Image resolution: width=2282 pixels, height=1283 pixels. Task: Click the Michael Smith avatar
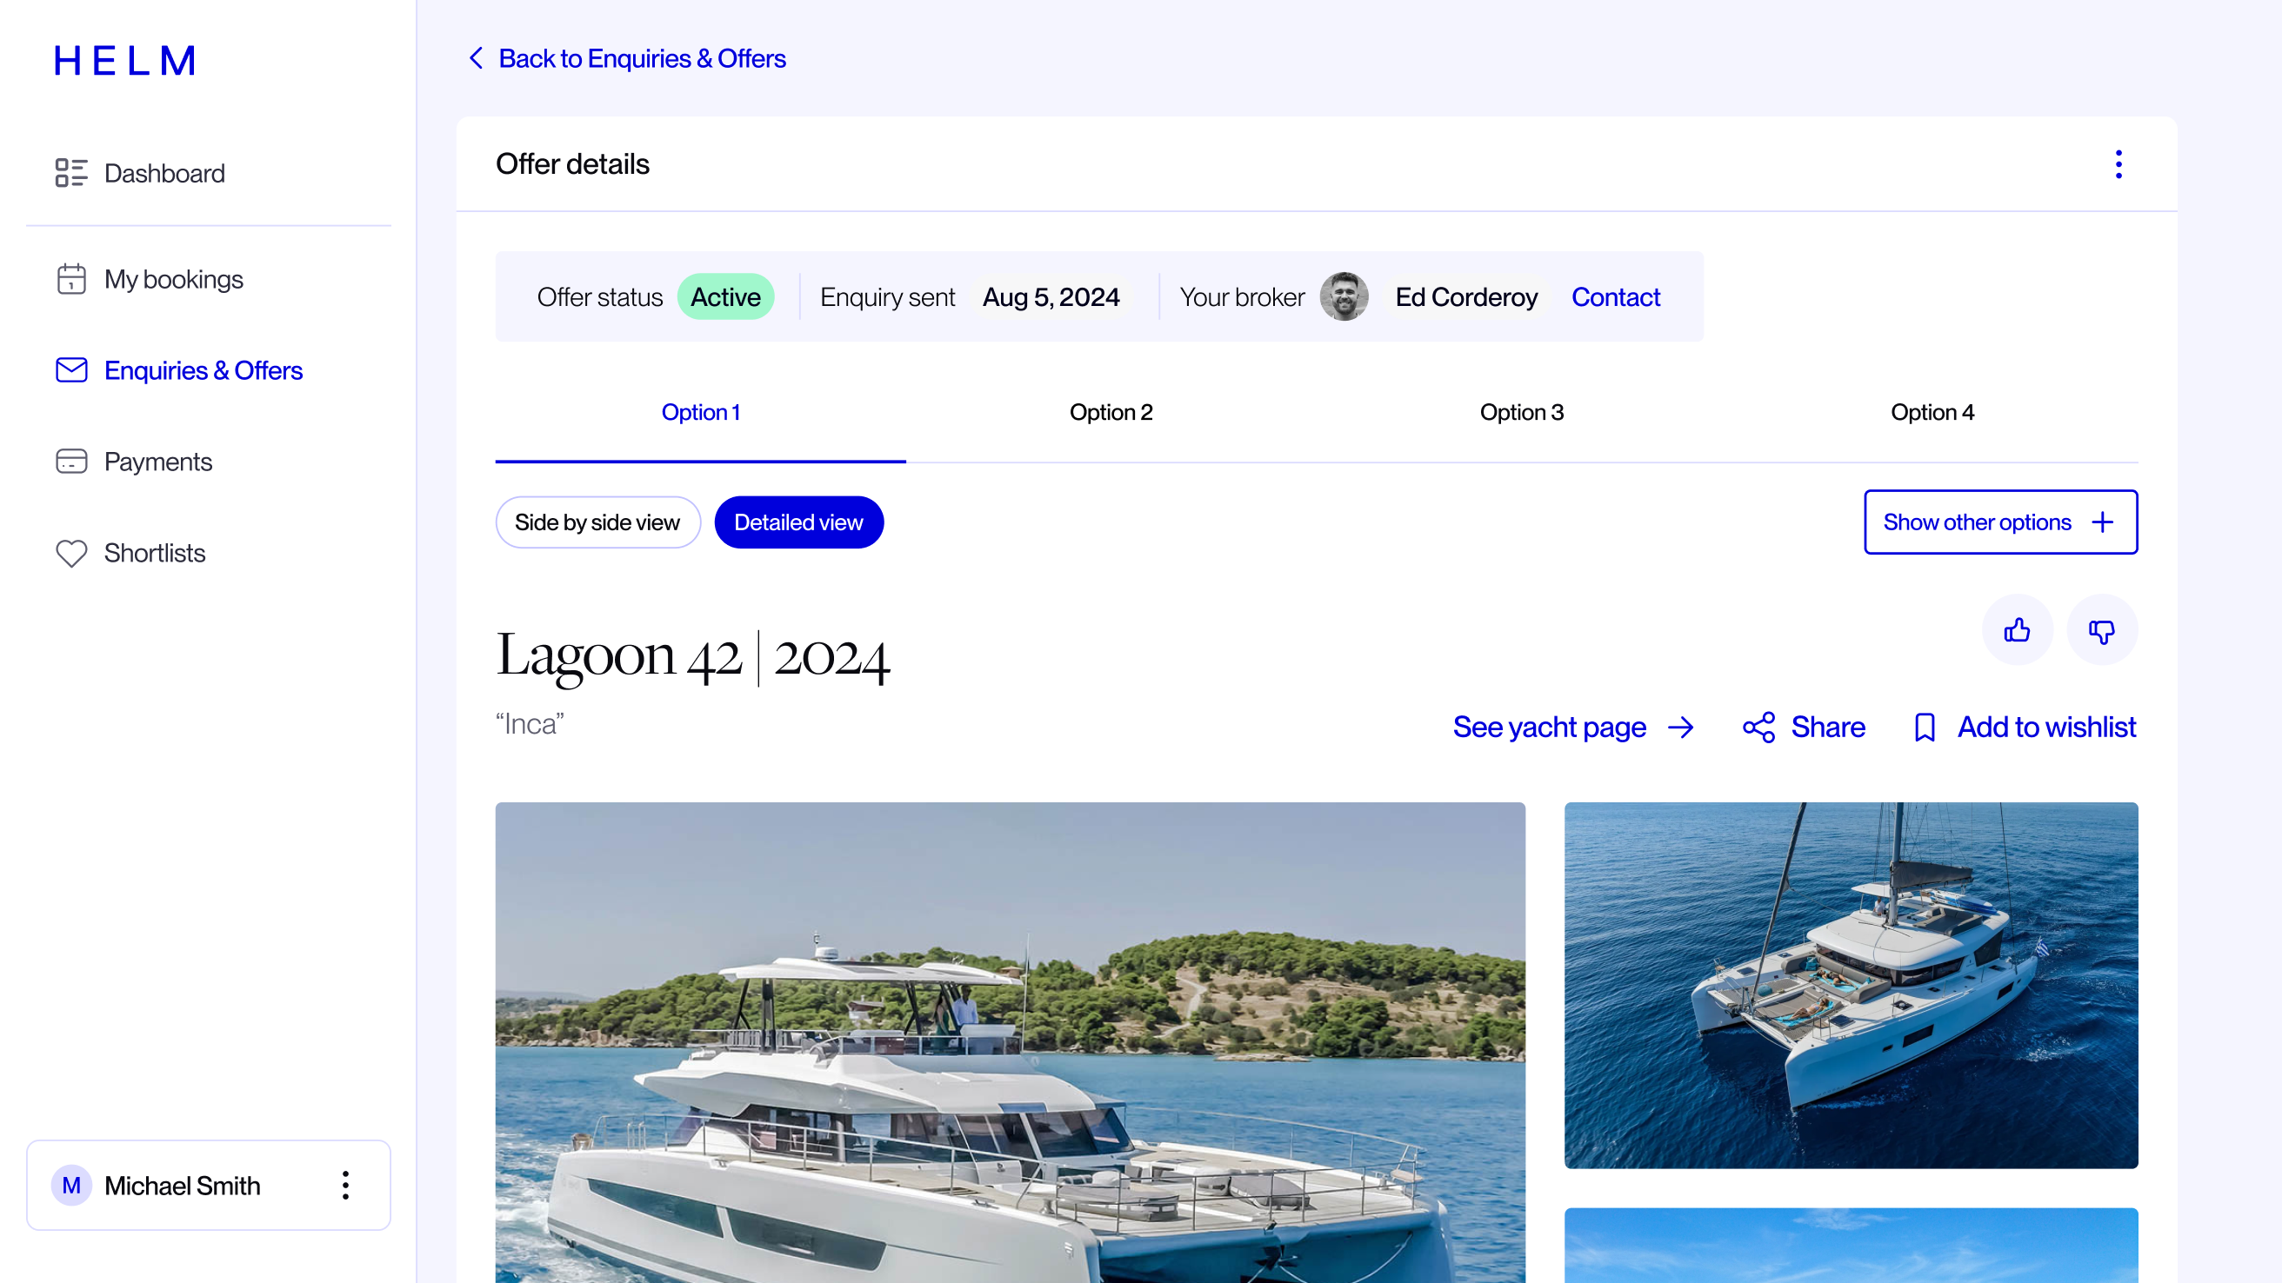(70, 1185)
